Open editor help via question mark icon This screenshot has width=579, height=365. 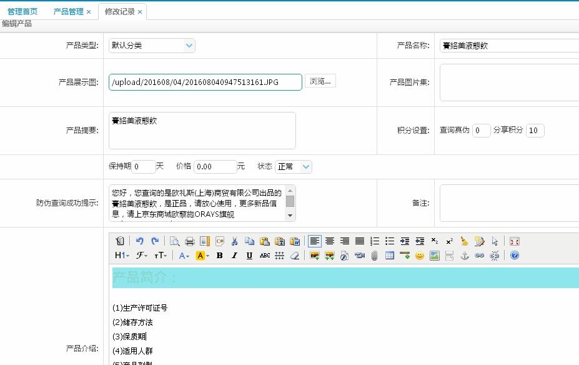click(x=515, y=256)
